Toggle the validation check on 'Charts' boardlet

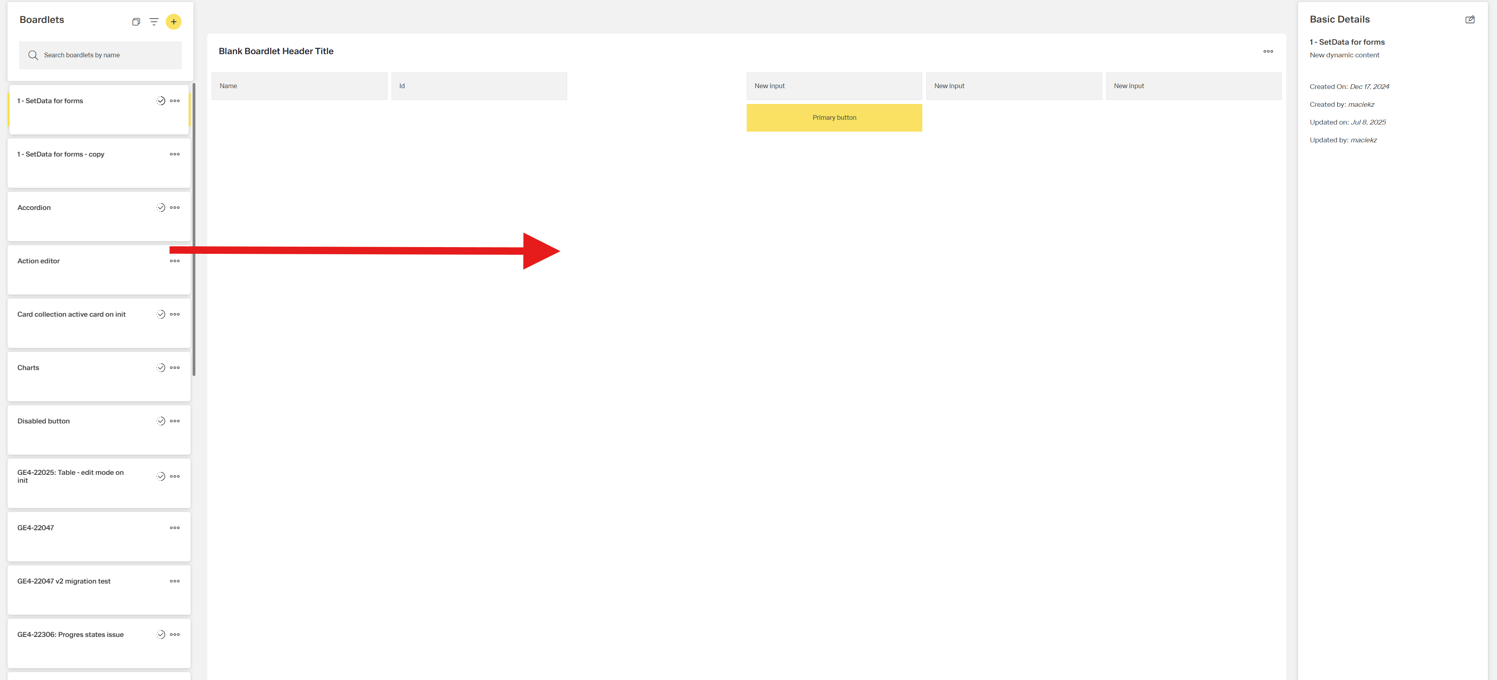161,367
